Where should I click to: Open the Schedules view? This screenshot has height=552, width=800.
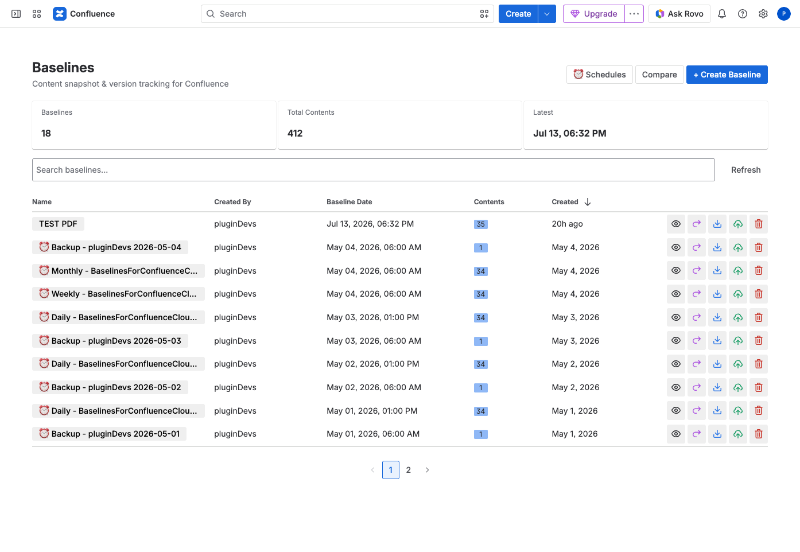600,75
